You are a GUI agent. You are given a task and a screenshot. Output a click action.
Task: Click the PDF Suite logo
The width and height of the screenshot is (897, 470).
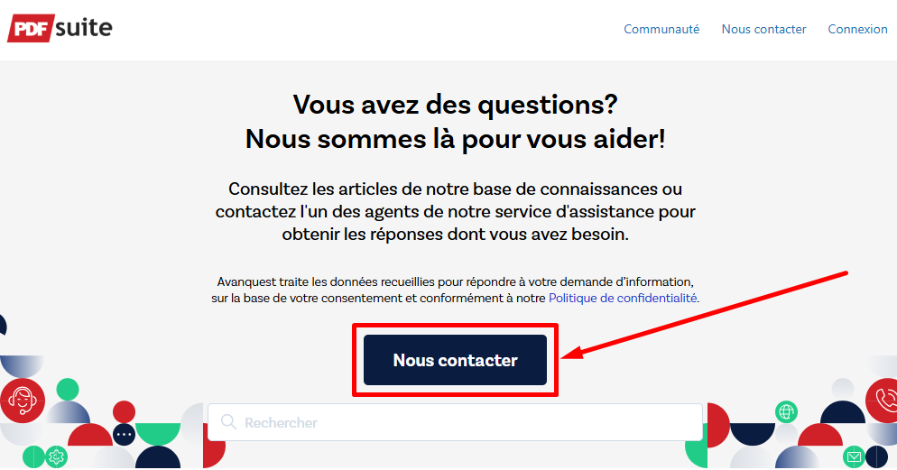coord(60,28)
